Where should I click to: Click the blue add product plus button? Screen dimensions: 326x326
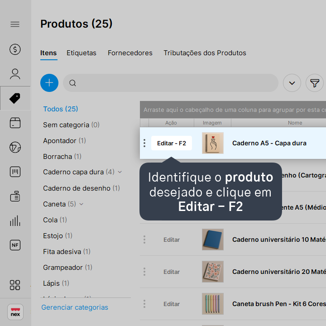pyautogui.click(x=49, y=83)
